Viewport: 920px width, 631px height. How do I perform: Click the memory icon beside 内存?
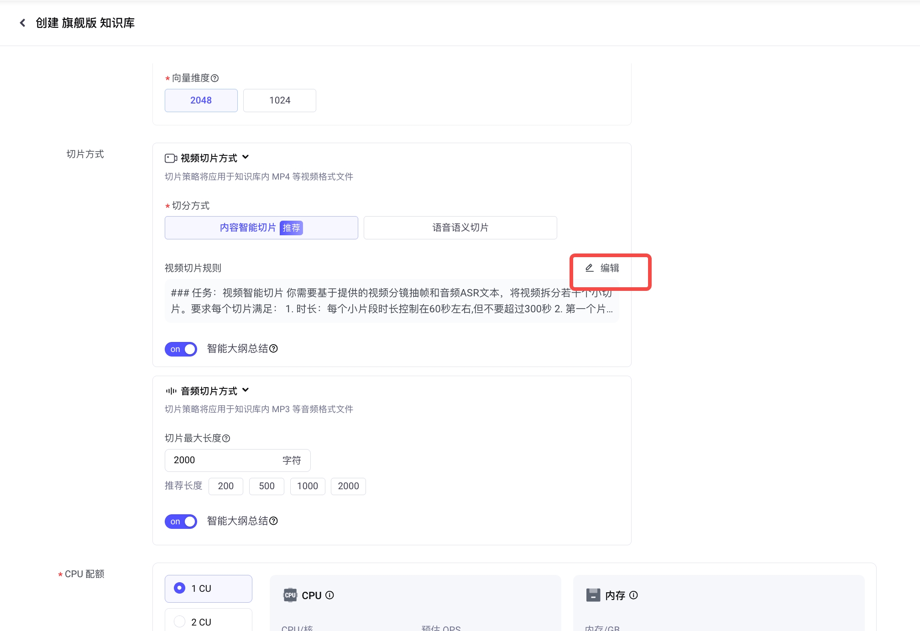[x=593, y=595]
